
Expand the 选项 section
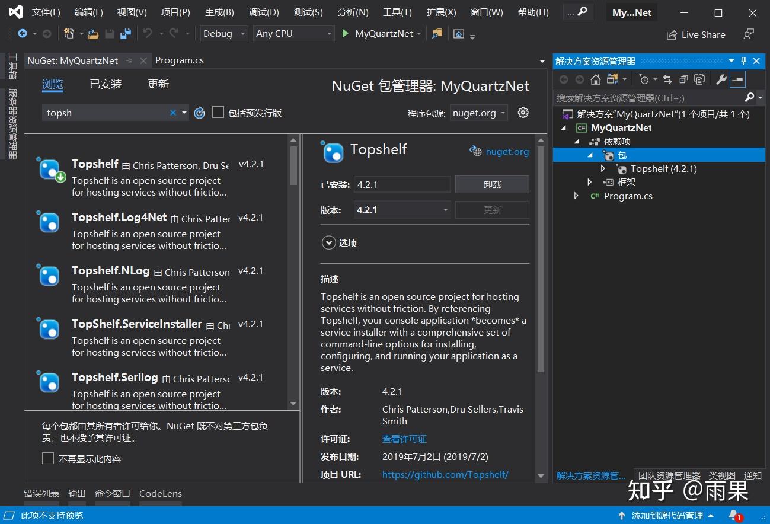pos(328,242)
